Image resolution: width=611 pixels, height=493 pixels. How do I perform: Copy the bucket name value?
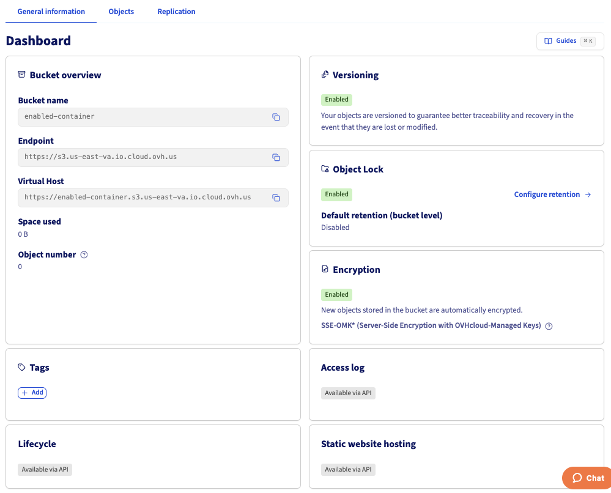coord(276,117)
